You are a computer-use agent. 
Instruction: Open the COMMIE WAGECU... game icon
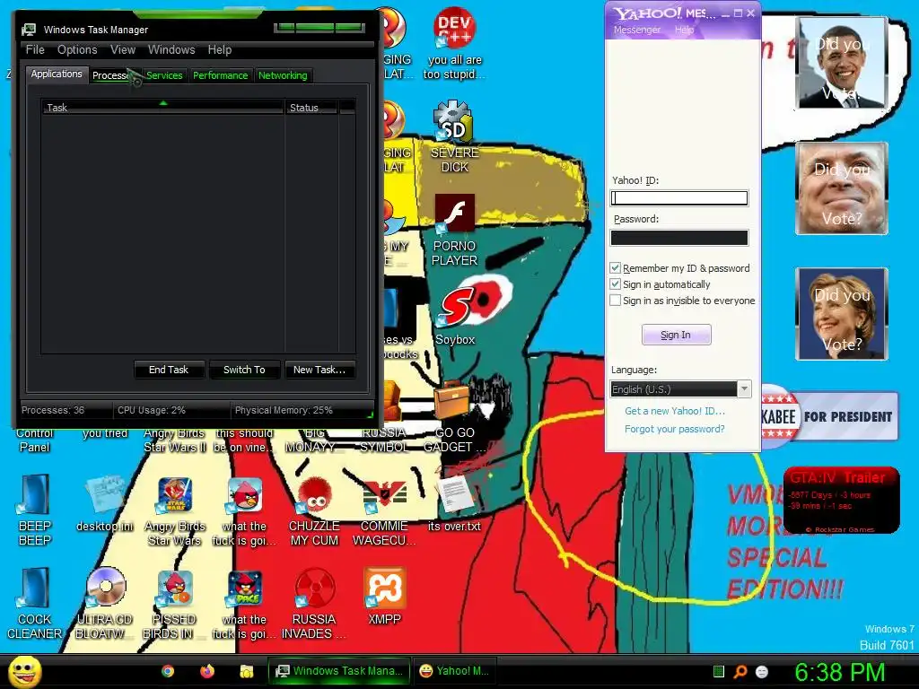384,495
